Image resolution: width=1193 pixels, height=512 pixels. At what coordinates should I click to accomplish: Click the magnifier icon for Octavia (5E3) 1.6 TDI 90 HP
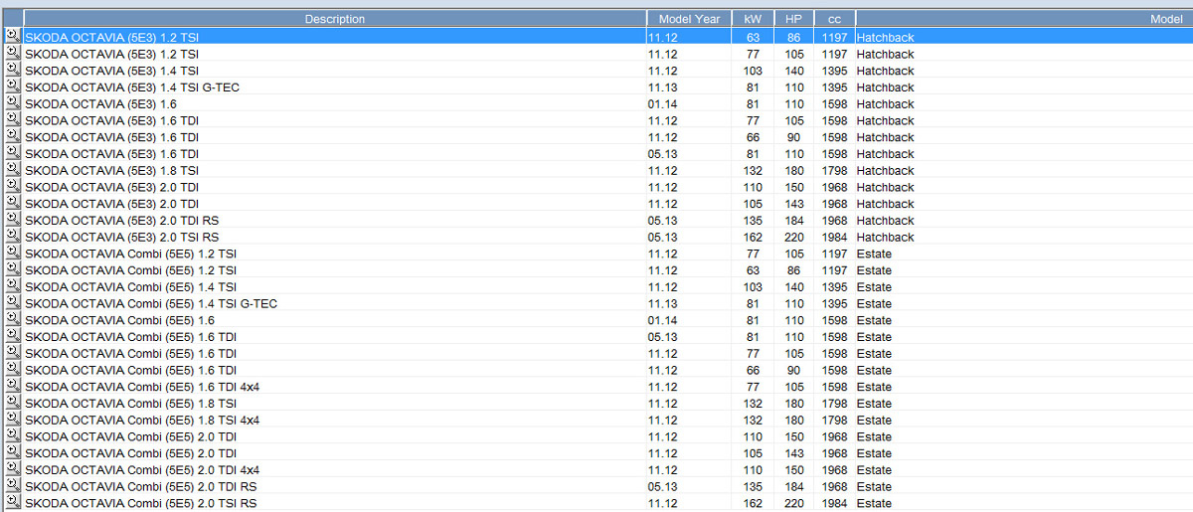(12, 136)
